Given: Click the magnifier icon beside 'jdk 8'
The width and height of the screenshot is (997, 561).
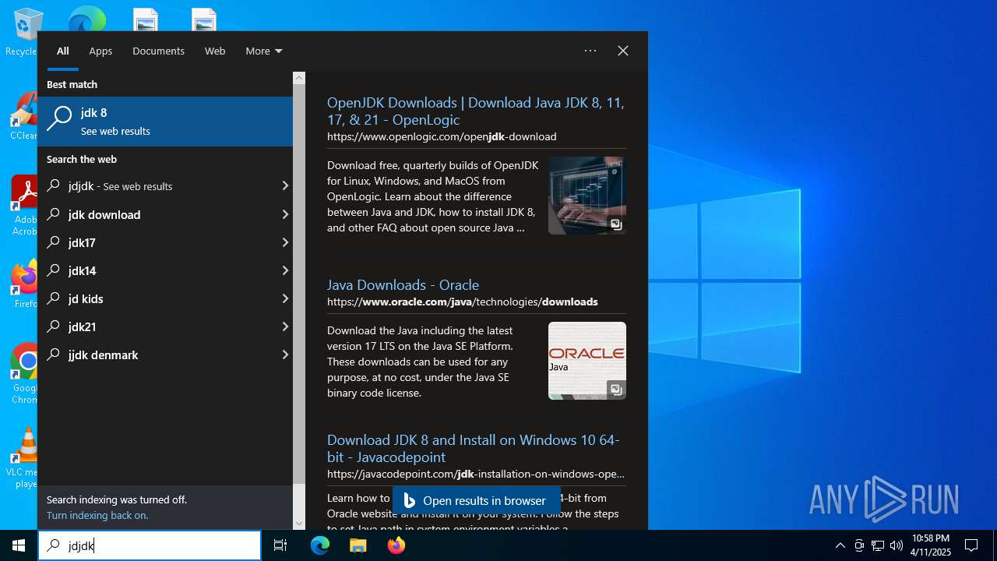Looking at the screenshot, I should [59, 118].
